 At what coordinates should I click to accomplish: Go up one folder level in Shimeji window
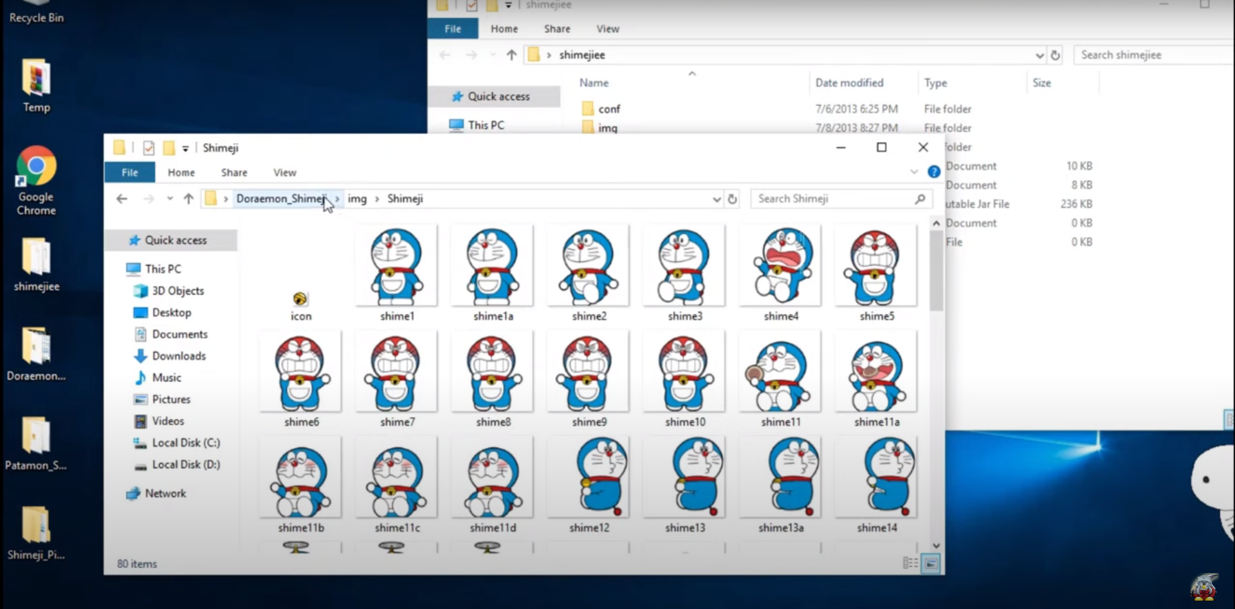188,199
